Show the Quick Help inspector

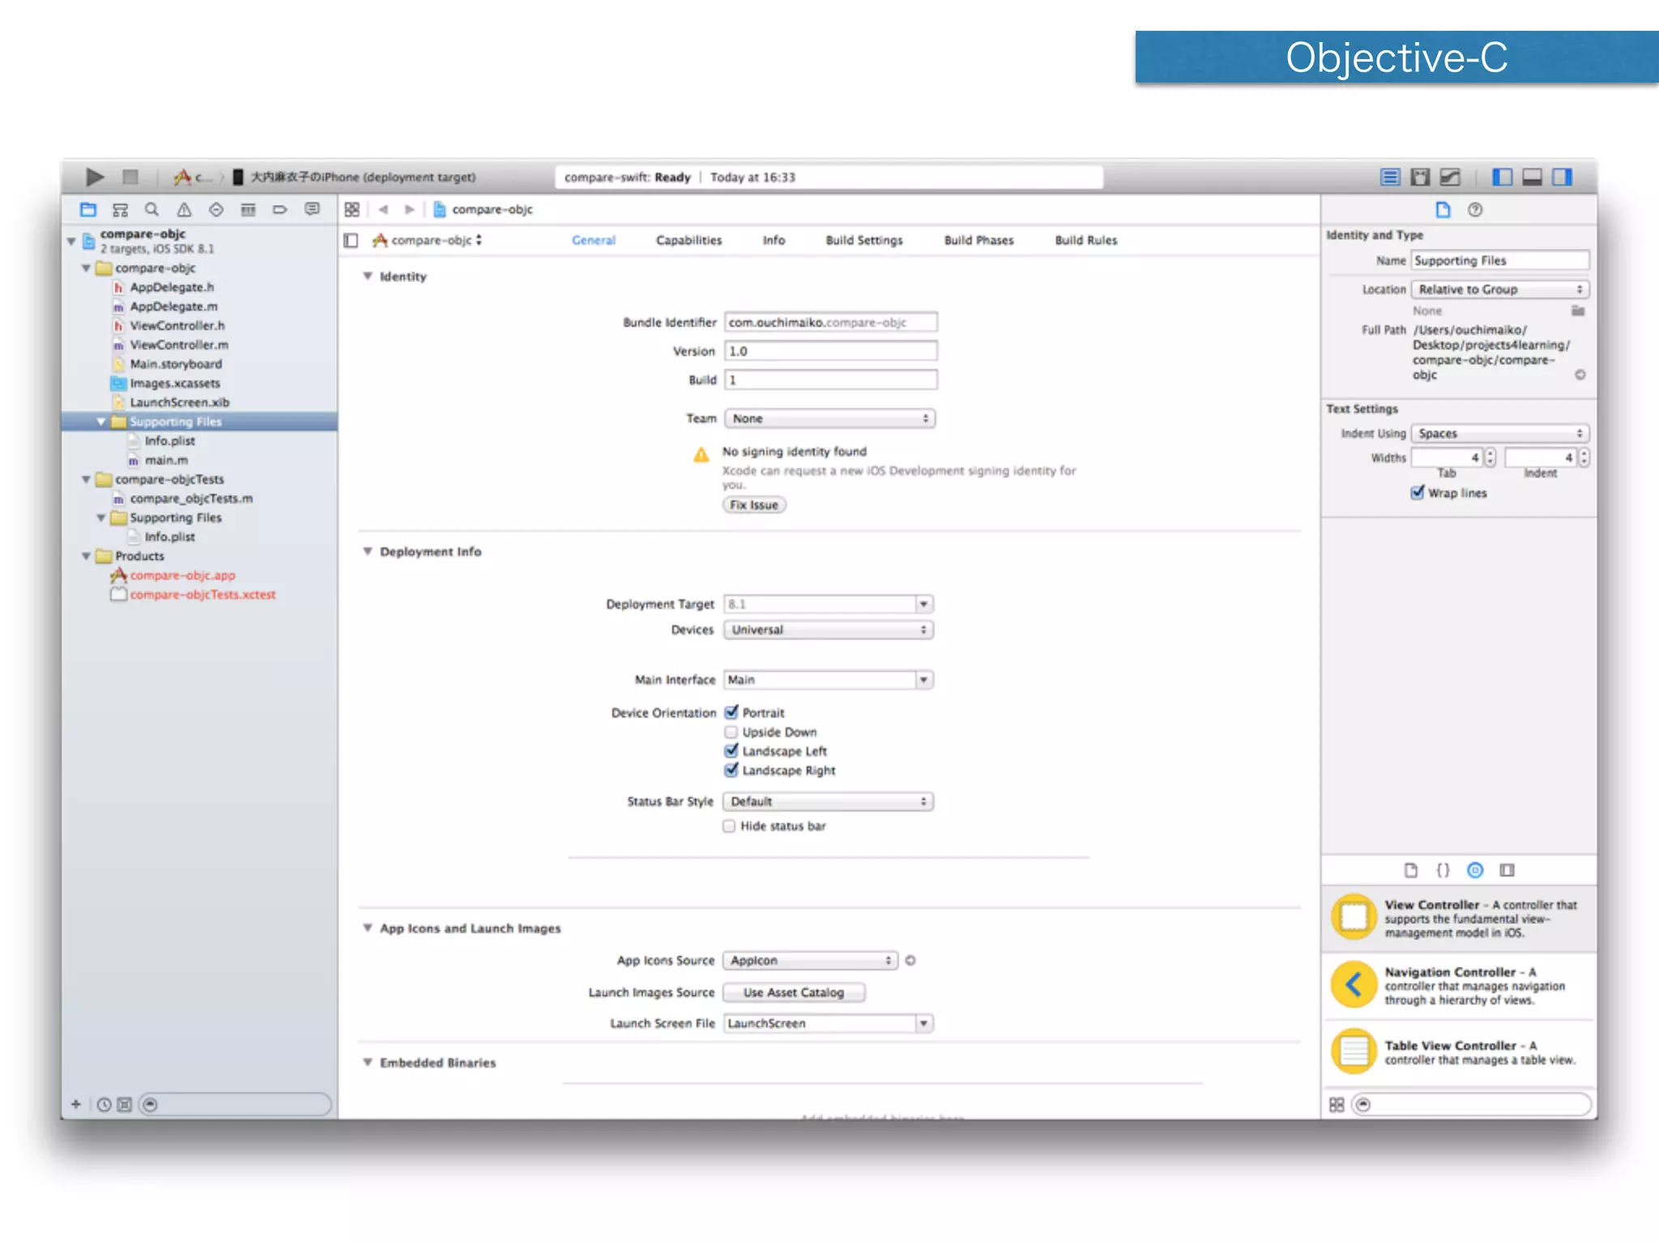pyautogui.click(x=1475, y=210)
